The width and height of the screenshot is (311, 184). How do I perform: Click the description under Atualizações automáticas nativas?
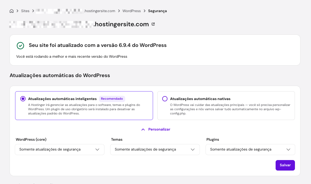[230, 109]
